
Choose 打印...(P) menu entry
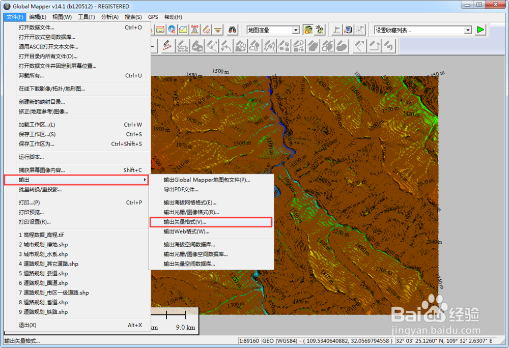[77, 202]
